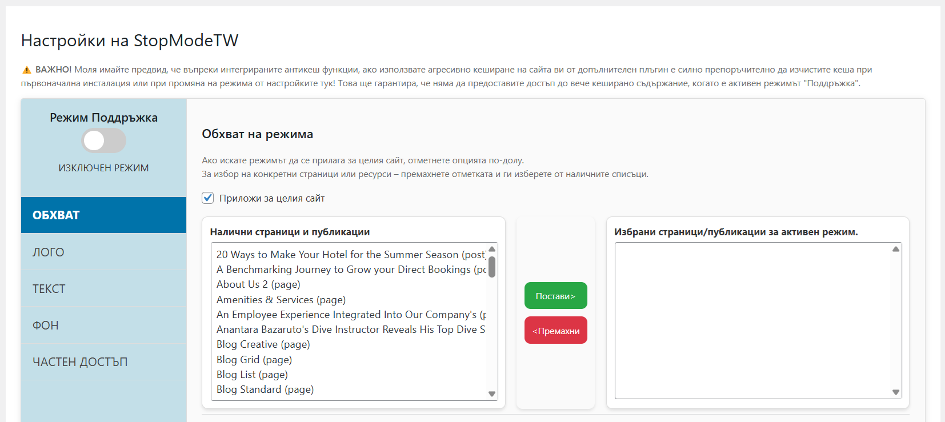Click the selected pages list up arrow
This screenshot has height=422, width=945.
click(896, 249)
